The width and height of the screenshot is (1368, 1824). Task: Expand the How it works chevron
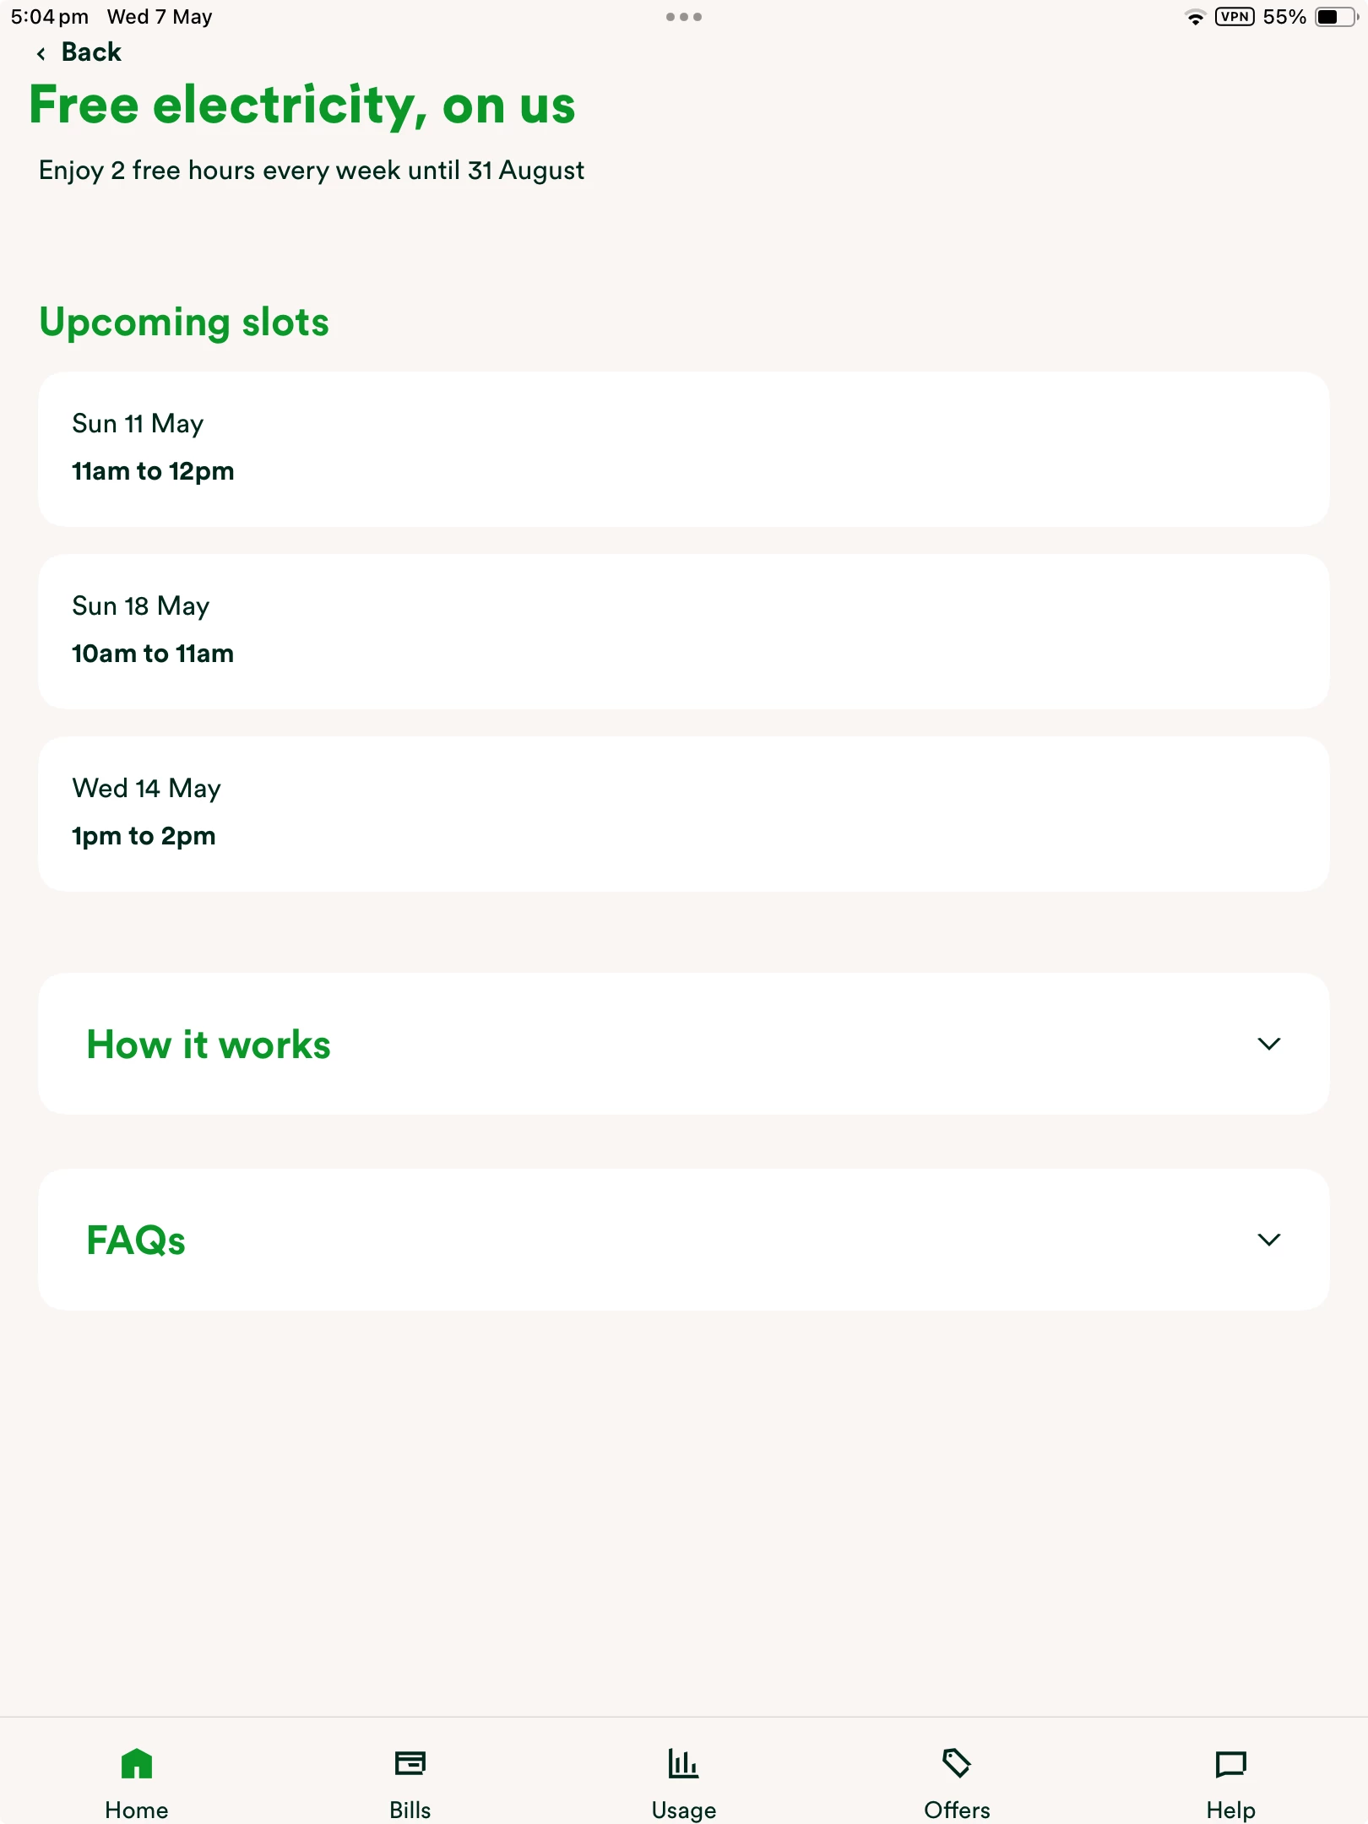(x=1268, y=1045)
